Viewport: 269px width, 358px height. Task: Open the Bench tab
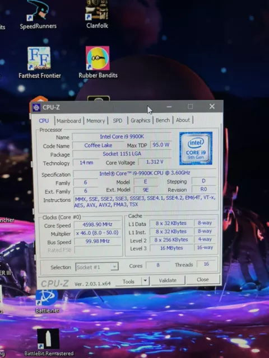163,120
